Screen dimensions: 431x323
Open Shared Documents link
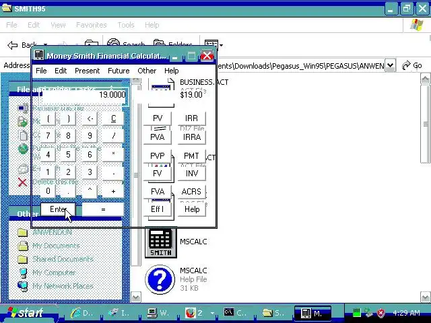(x=63, y=258)
